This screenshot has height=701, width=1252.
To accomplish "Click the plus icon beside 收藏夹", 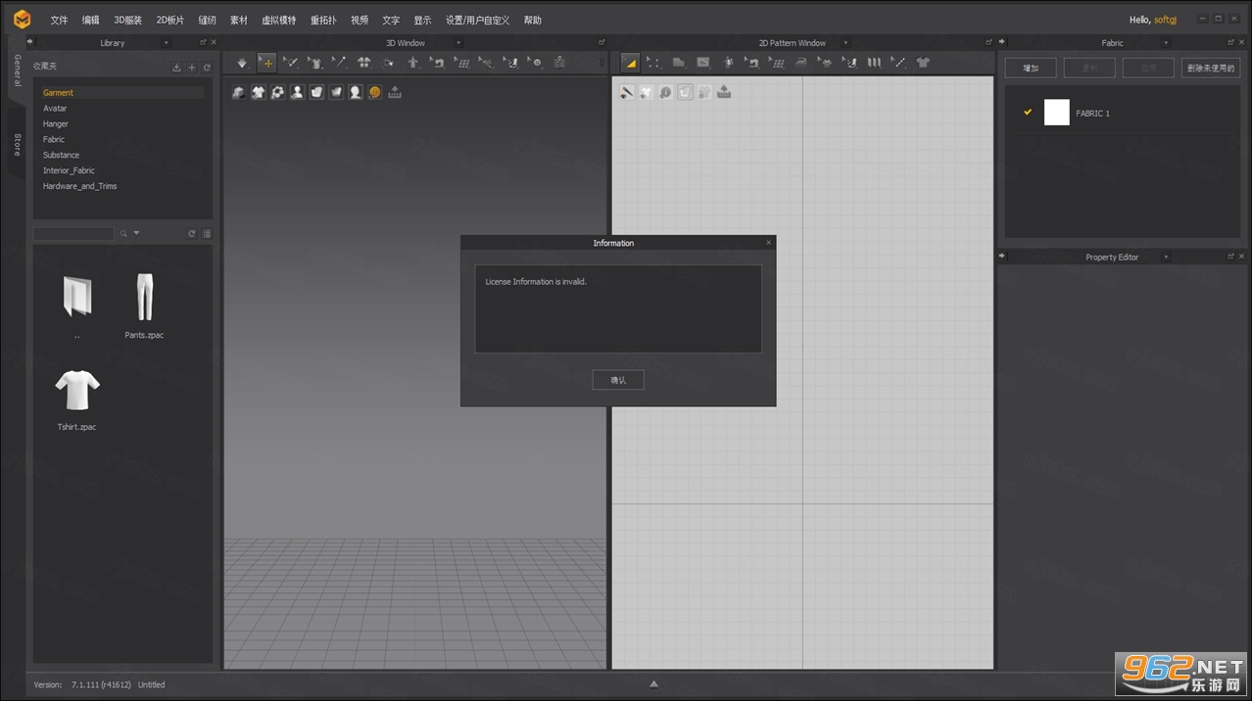I will 192,68.
